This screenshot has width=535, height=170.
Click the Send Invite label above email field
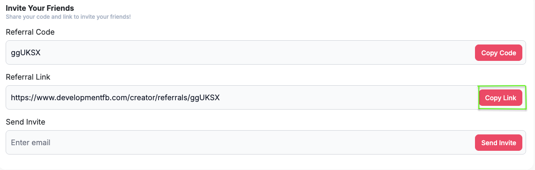coord(26,122)
